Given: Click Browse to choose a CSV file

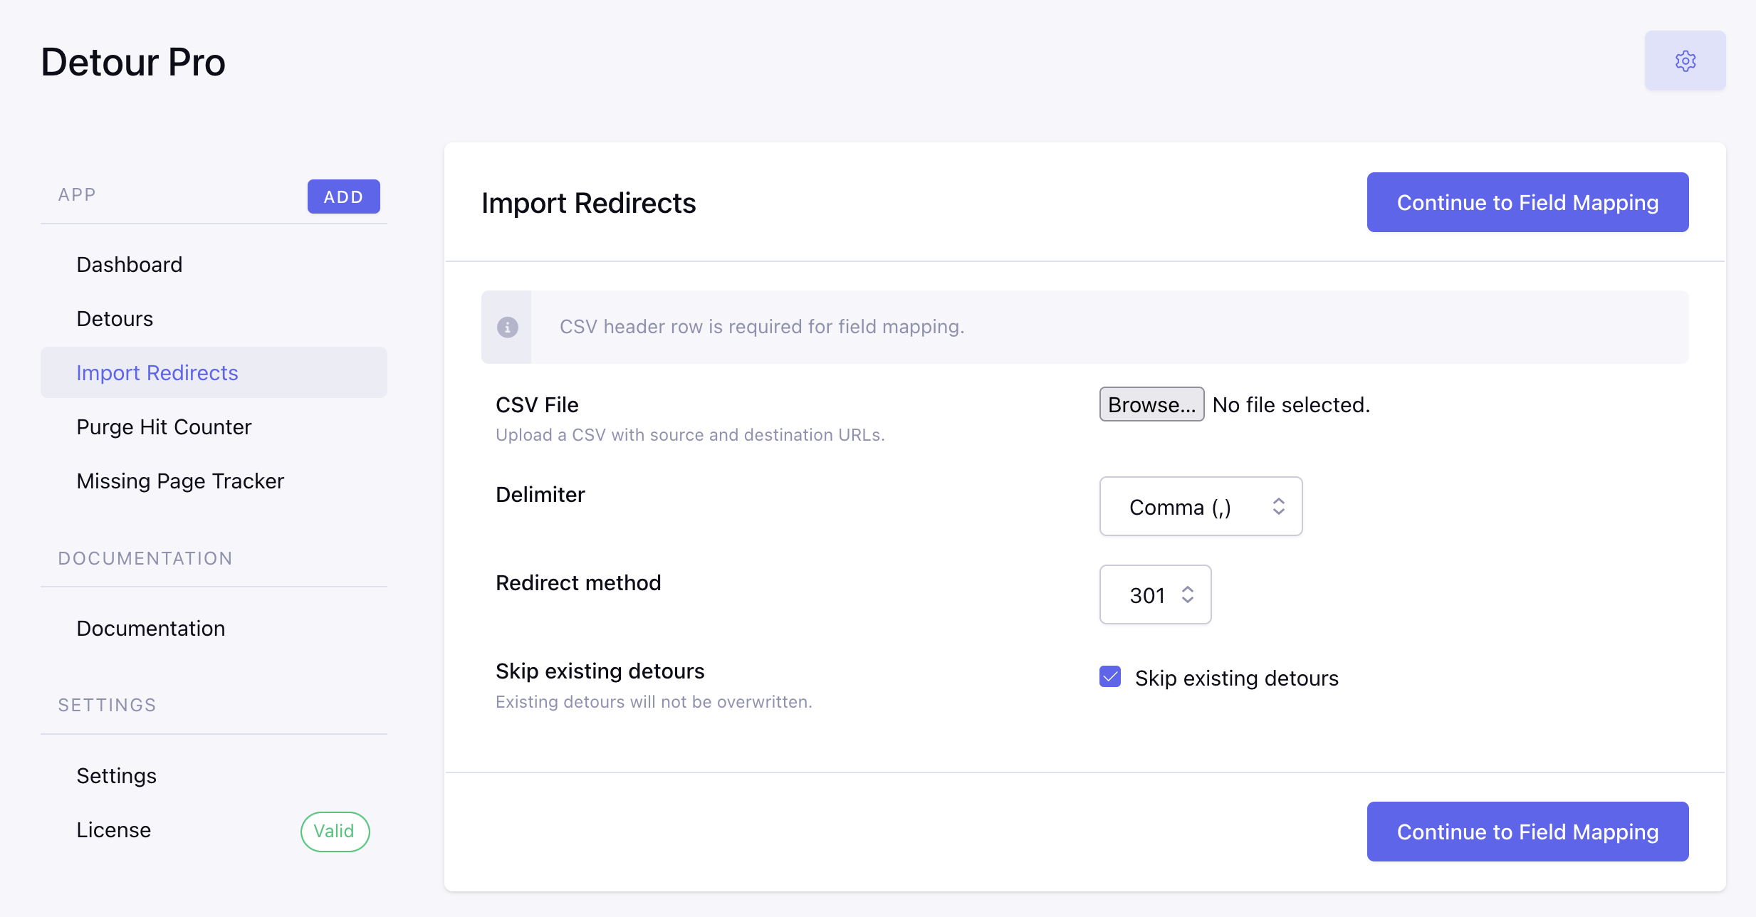Looking at the screenshot, I should [1151, 404].
